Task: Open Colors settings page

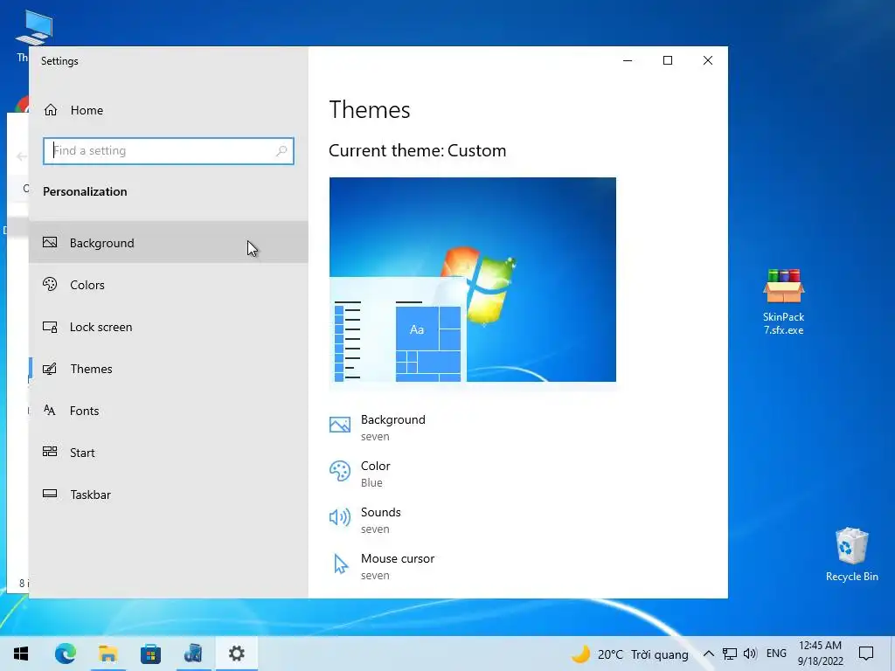Action: [x=169, y=285]
